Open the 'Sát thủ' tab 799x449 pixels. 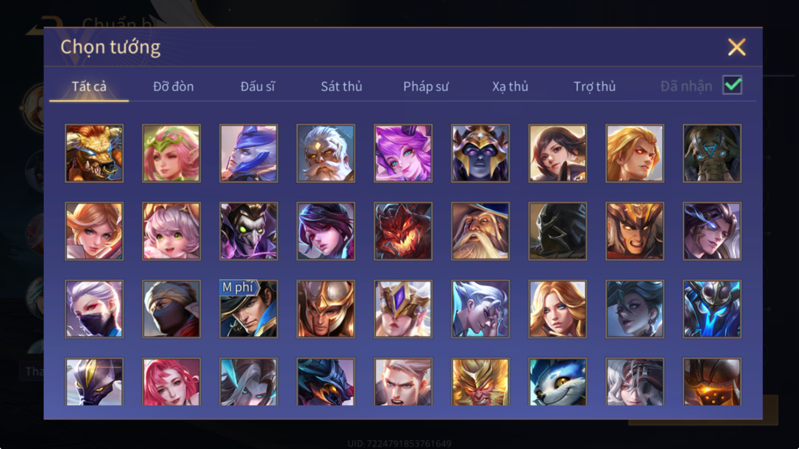342,86
